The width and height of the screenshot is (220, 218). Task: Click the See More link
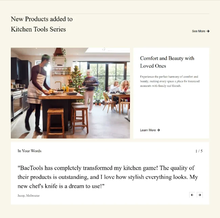(x=200, y=31)
